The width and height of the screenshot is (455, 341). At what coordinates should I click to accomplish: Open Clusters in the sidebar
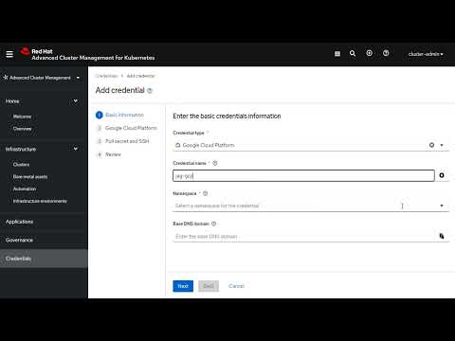[x=21, y=165]
